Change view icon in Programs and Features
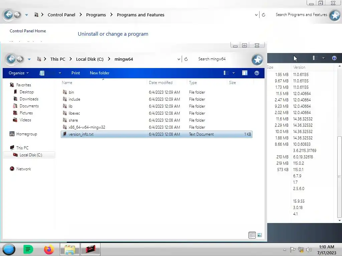 (315, 58)
